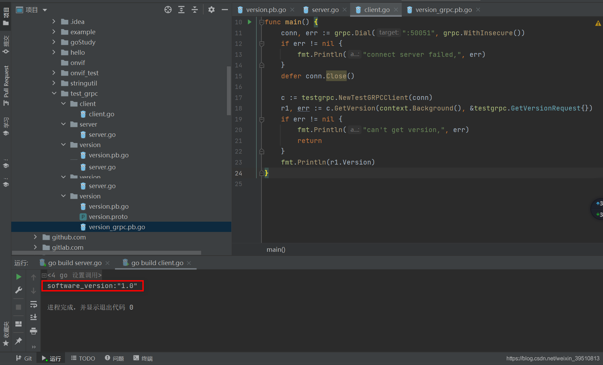This screenshot has width=603, height=365.
Task: Pin the run tab with pin icon
Action: tap(19, 340)
